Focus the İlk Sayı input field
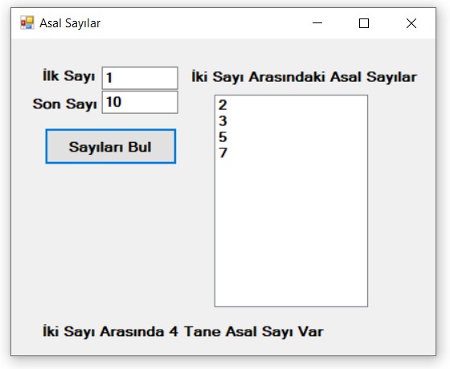 pyautogui.click(x=140, y=78)
